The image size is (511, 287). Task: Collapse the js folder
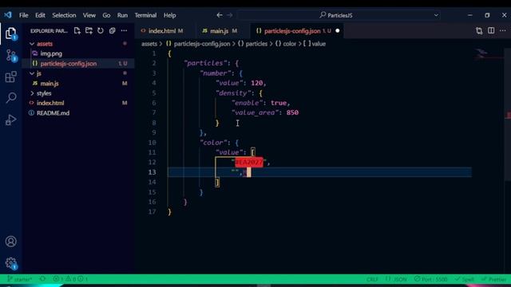coord(32,73)
